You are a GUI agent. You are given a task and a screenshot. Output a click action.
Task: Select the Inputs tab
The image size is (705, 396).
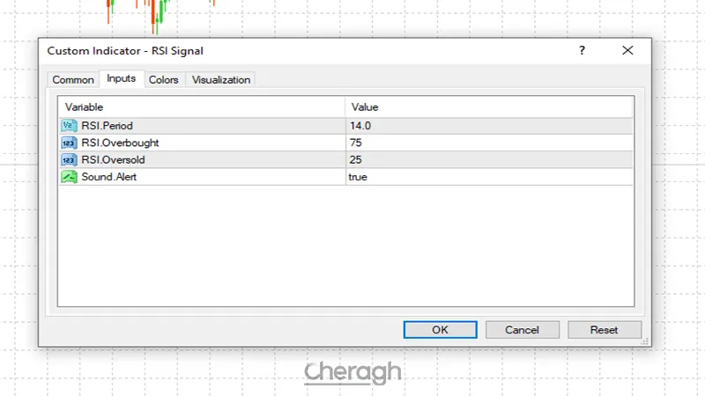tap(121, 79)
